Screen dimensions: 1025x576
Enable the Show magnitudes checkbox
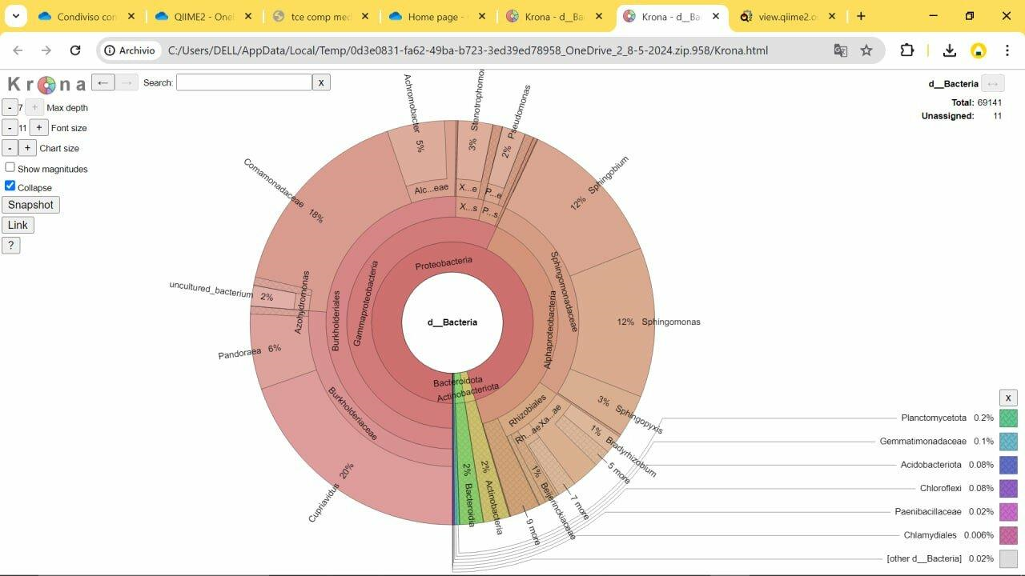click(10, 167)
